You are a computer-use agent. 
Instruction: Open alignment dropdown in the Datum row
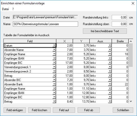pos(110,45)
